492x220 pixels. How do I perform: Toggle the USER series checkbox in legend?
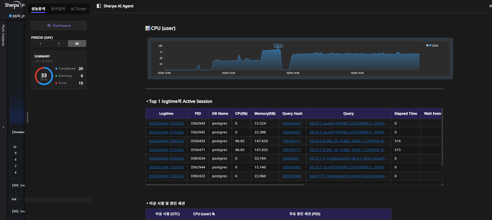(x=427, y=45)
